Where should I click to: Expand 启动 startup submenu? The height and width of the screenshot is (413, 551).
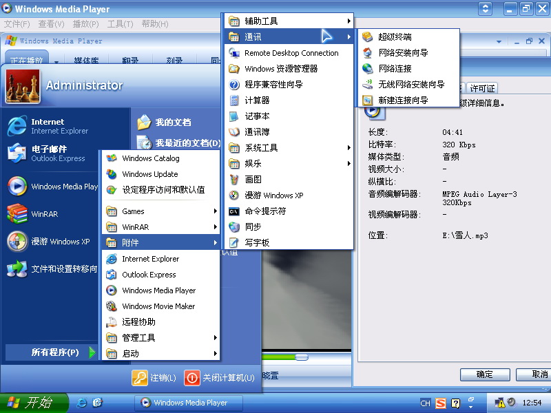pyautogui.click(x=161, y=354)
